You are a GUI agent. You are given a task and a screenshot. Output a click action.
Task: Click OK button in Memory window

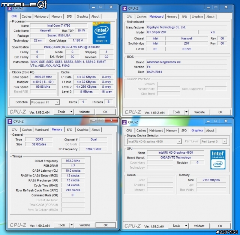[106, 225]
